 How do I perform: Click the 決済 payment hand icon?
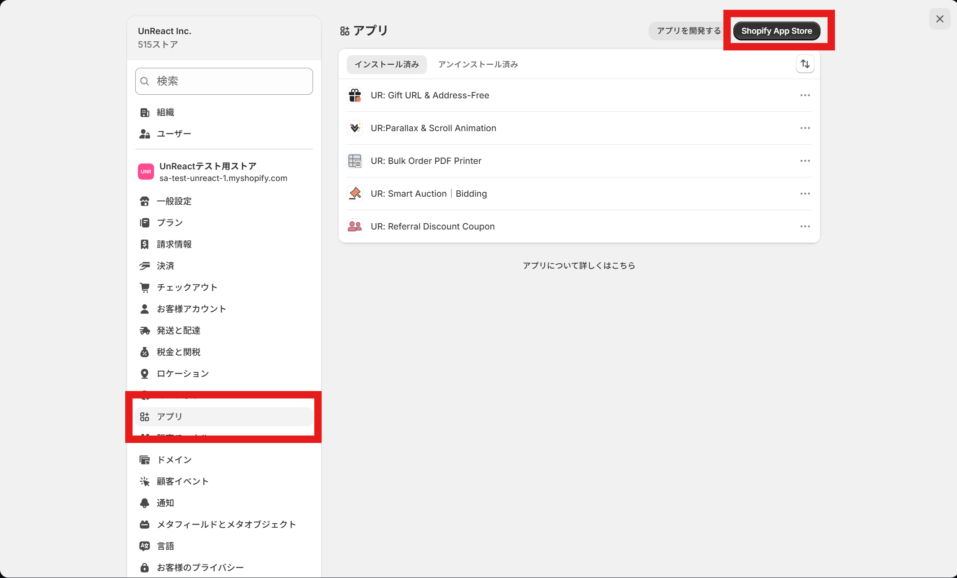tap(145, 266)
